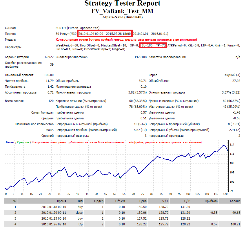
Task: Click the red Контрольные точки model warning
Action: point(126,40)
